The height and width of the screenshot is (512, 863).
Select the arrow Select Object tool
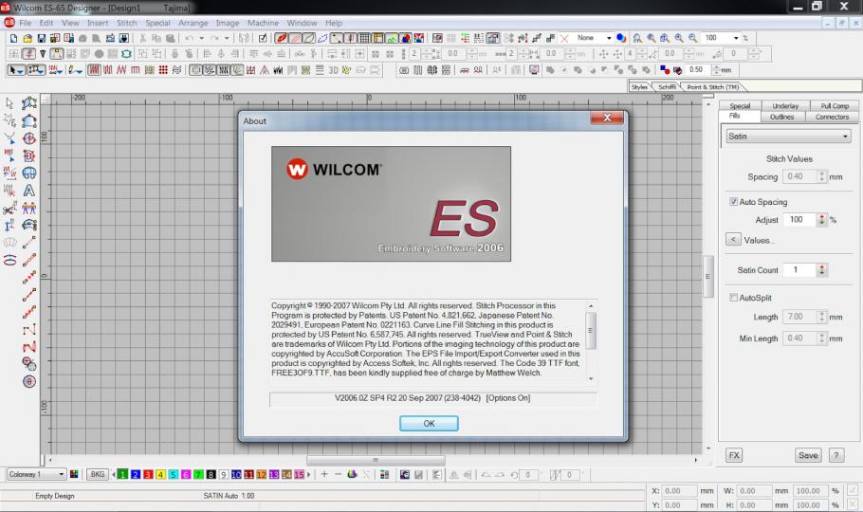(9, 103)
